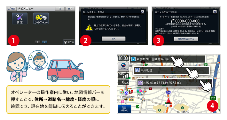Screen dimensions: 227x120
Task: Click 現在地を表示する button
Action: click(186, 39)
